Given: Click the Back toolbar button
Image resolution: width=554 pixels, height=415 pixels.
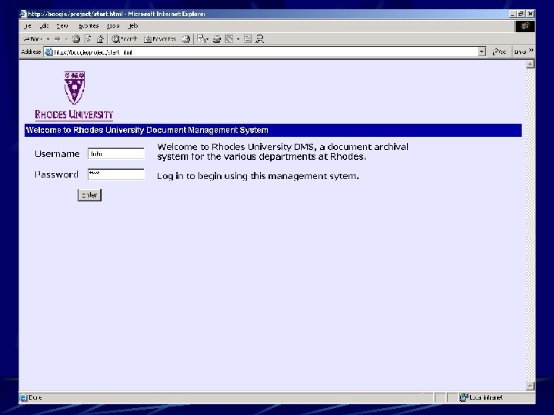Looking at the screenshot, I should 32,39.
